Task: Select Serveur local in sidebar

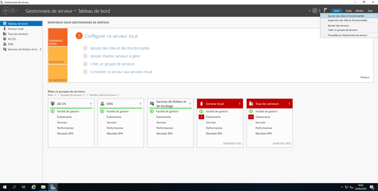Action: pyautogui.click(x=16, y=28)
